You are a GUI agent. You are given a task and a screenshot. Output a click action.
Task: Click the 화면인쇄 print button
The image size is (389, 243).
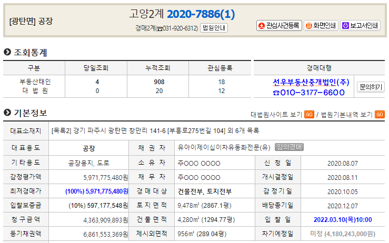click(x=321, y=26)
